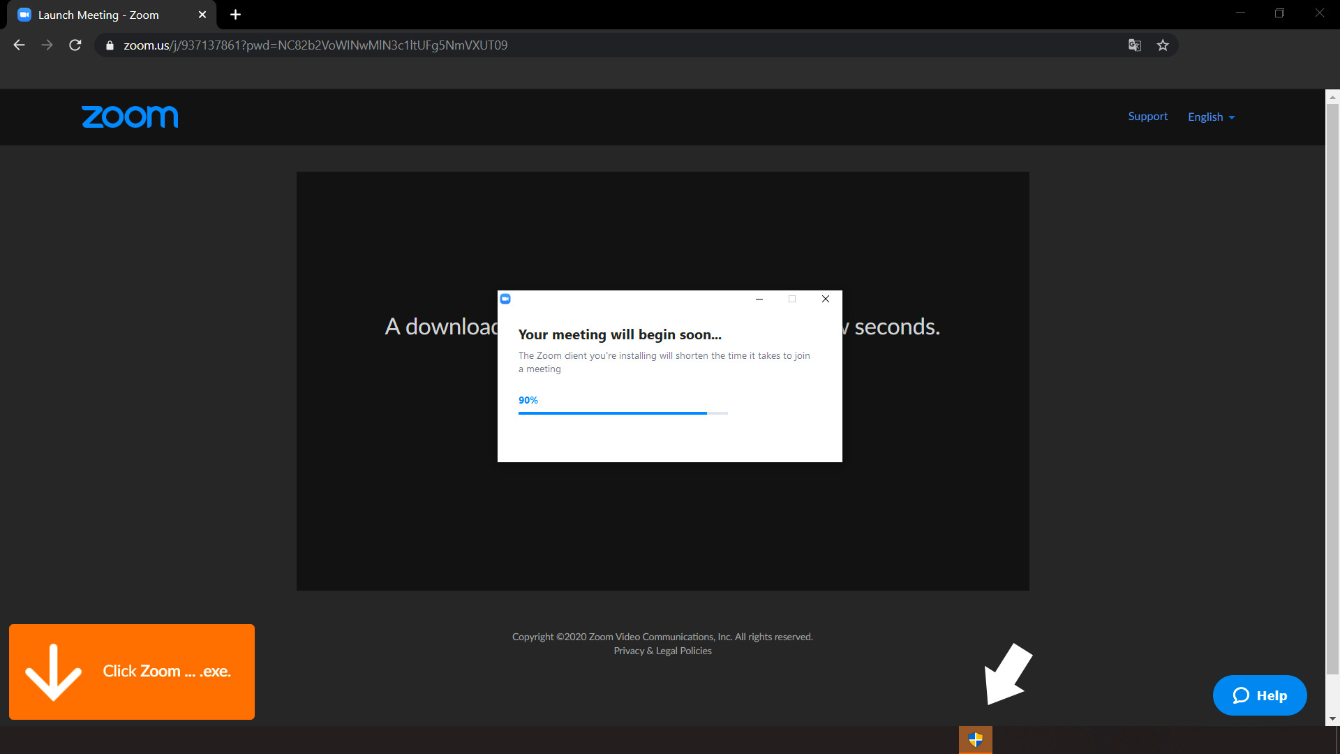Click the UAC shield taskbar icon
Image resolution: width=1340 pixels, height=754 pixels.
(976, 739)
